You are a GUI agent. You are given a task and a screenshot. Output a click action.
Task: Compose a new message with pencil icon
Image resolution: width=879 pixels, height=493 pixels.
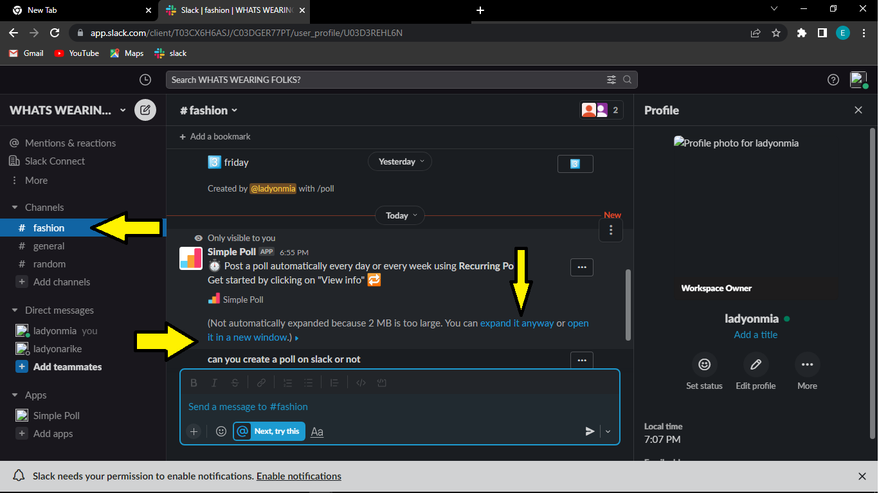point(145,110)
